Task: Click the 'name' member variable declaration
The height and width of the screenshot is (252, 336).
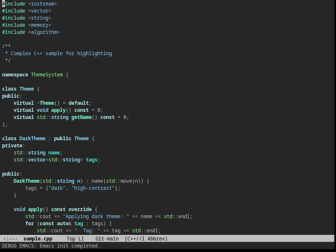Action: [54, 153]
